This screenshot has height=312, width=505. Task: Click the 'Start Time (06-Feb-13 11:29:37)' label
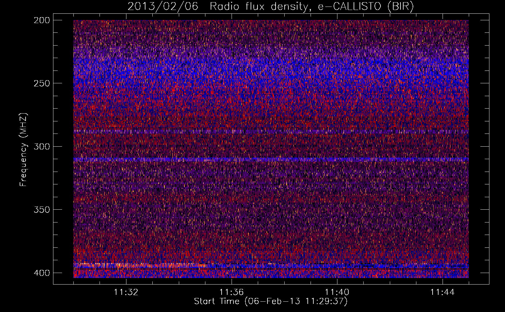271,301
